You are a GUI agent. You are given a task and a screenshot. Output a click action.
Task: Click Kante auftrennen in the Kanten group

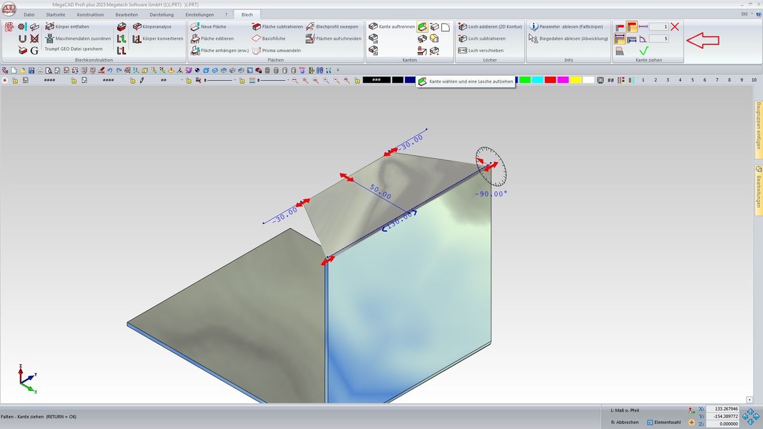click(392, 27)
